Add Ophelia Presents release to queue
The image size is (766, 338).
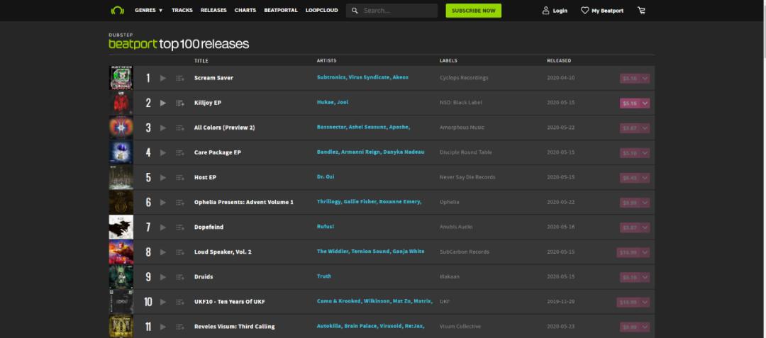point(179,203)
